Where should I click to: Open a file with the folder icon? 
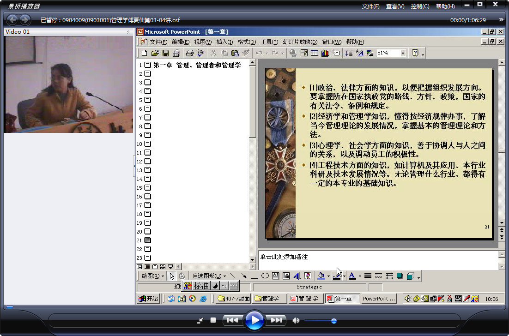pos(155,53)
